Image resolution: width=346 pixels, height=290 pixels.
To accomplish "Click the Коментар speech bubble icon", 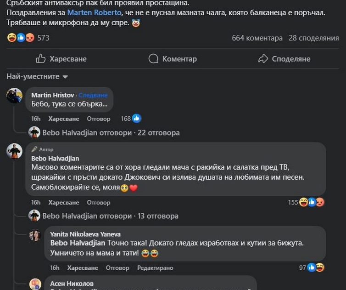I will click(x=153, y=59).
